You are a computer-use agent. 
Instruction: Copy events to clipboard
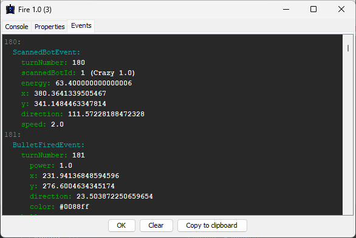212,225
